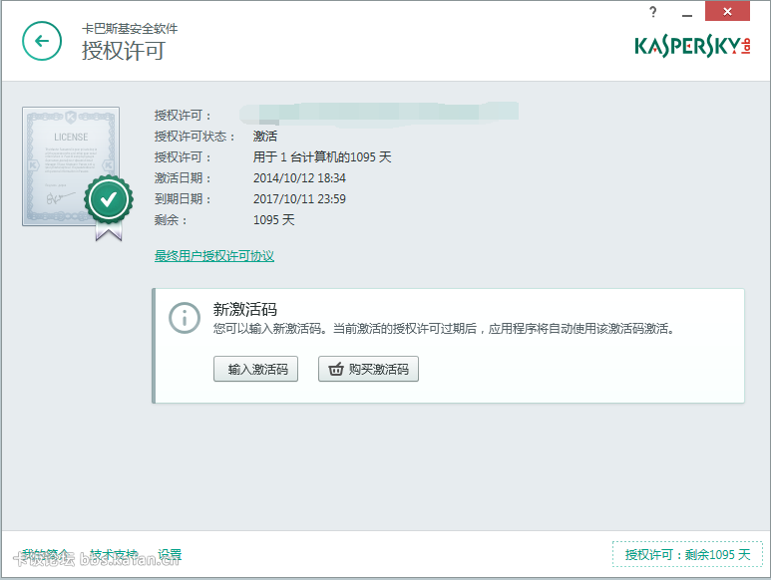Open help via the question mark icon
771x580 pixels.
653,12
